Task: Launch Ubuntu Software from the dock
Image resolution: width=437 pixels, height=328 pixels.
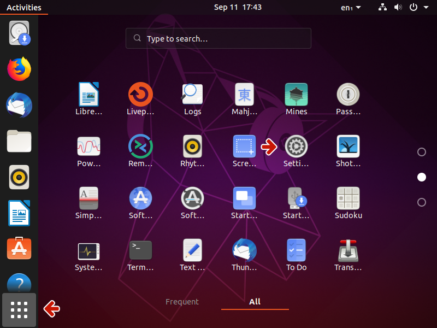Action: pos(19,248)
